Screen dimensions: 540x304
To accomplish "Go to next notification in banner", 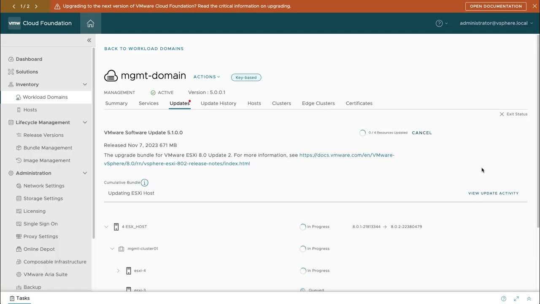I will 36,6.
